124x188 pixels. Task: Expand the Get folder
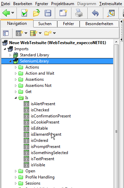[x=16, y=92]
